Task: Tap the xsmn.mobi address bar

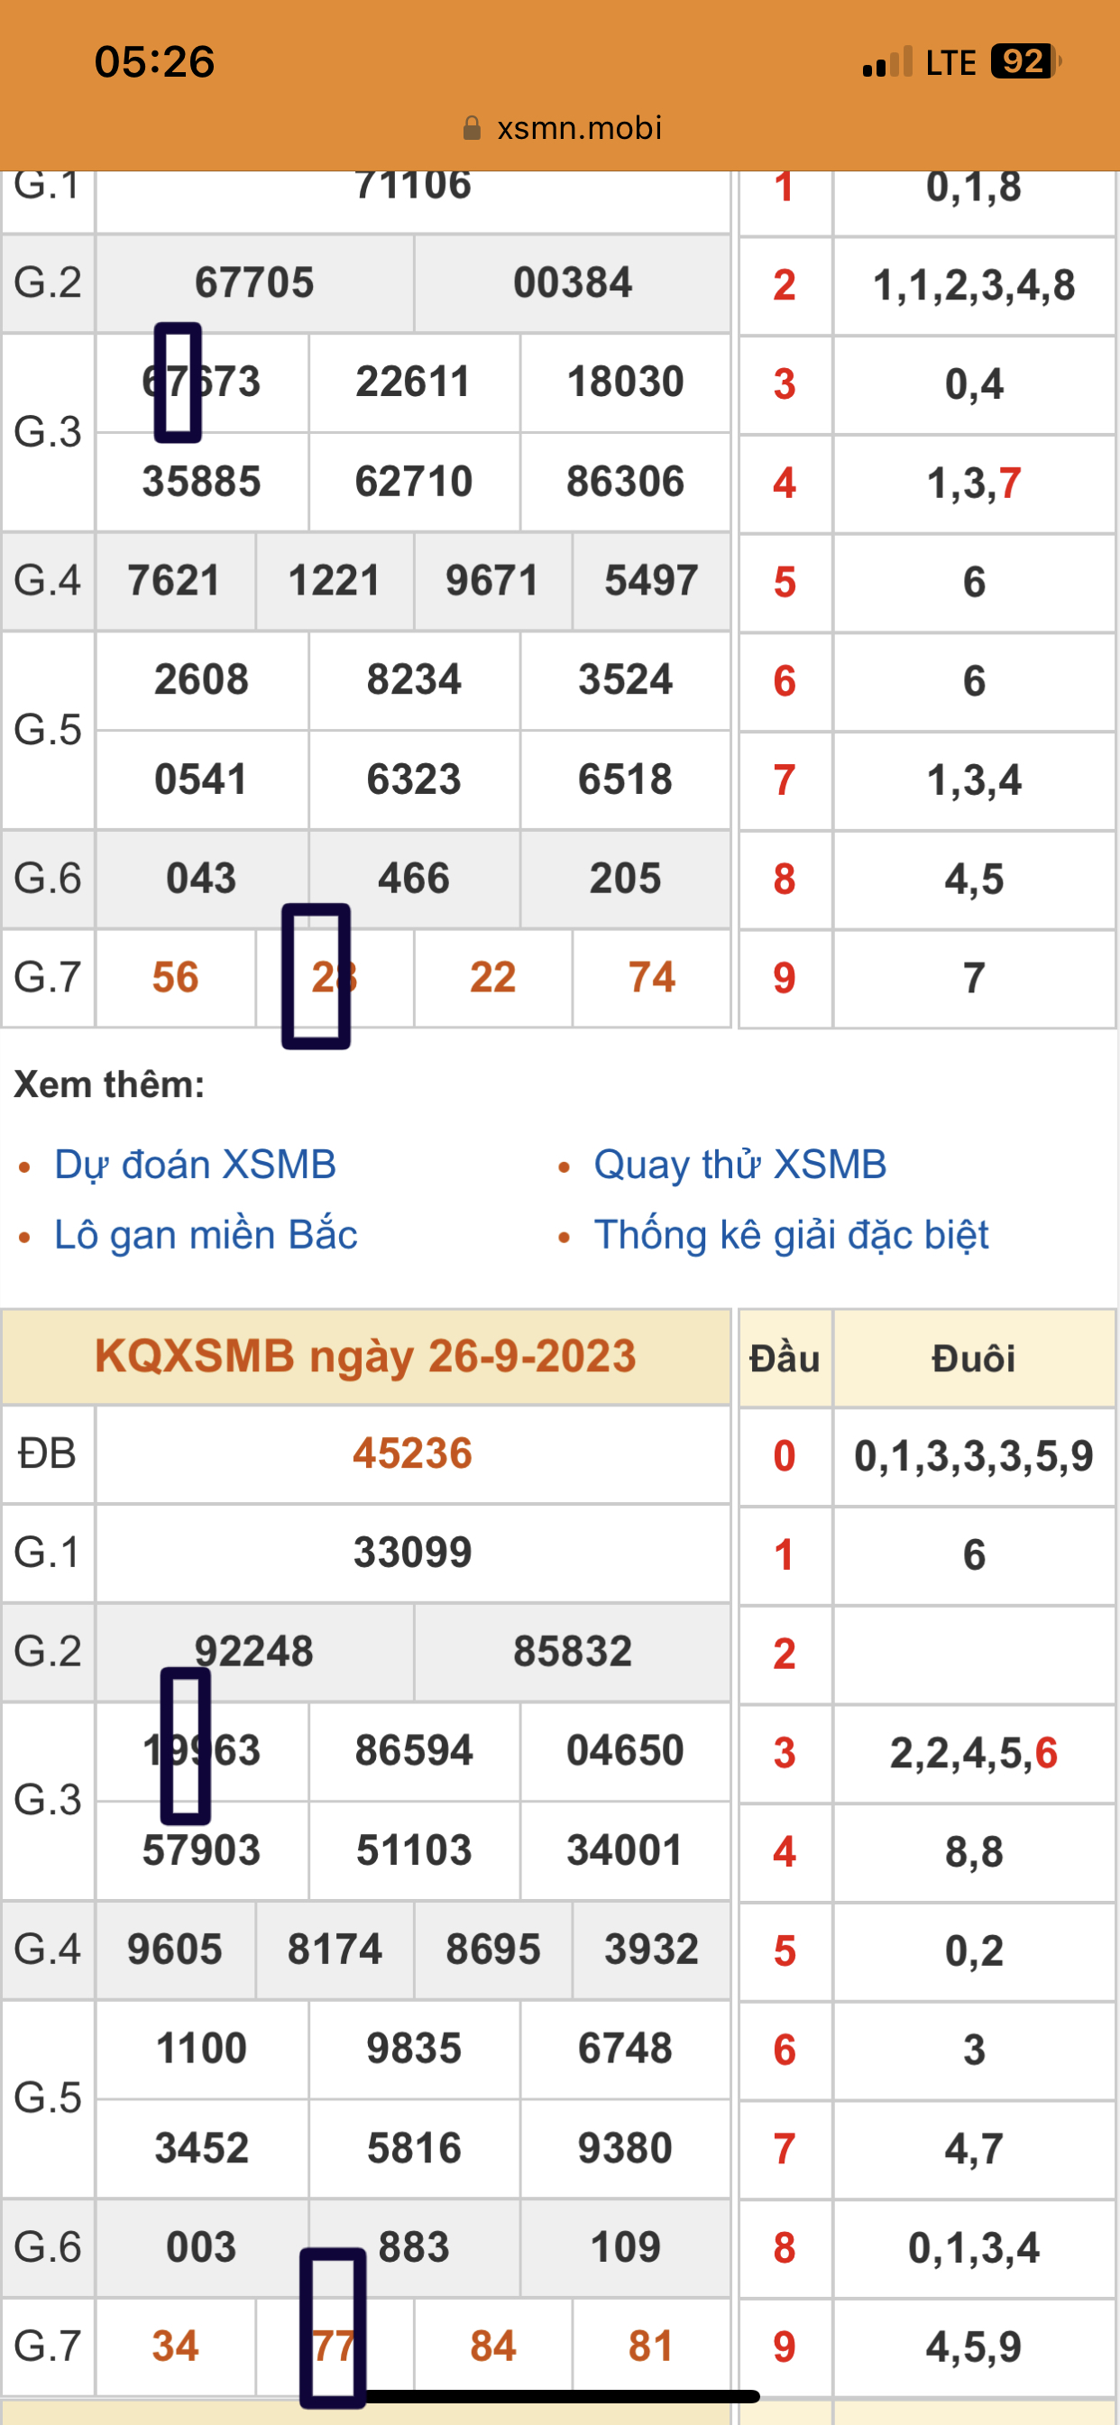Action: 578,128
